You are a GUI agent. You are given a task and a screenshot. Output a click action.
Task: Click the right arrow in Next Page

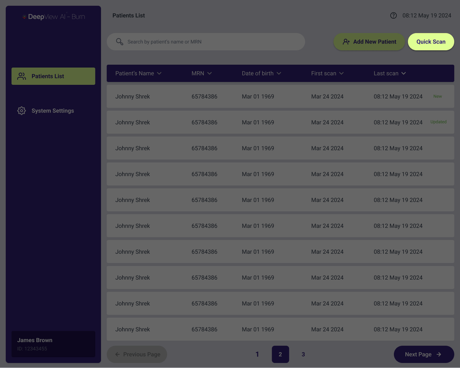[439, 354]
